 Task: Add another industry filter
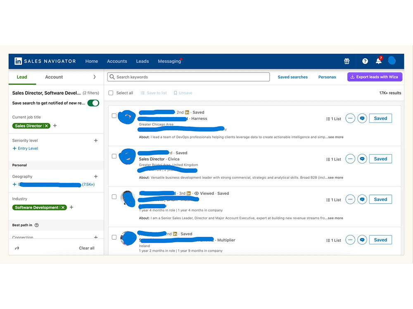[x=71, y=207]
